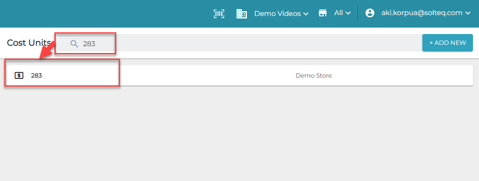The width and height of the screenshot is (479, 181).
Task: Click the magnifier search icon
Action: point(74,44)
